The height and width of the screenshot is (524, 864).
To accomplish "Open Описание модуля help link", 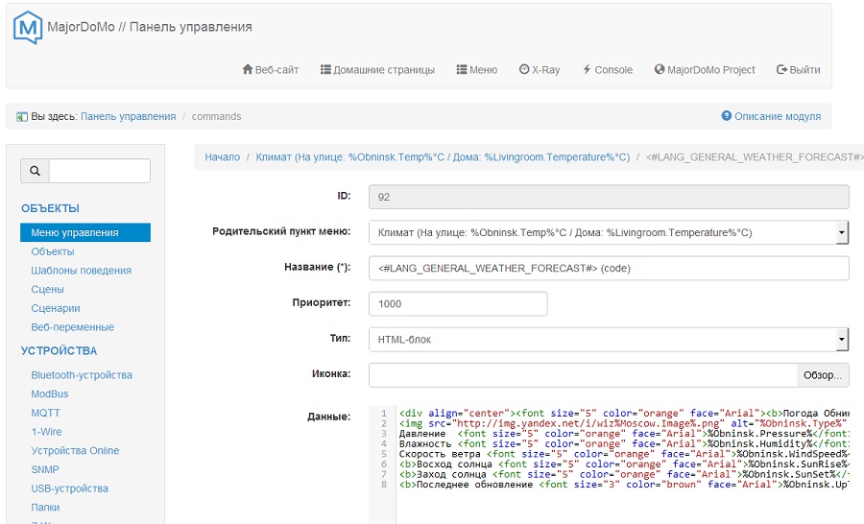I will tap(771, 116).
